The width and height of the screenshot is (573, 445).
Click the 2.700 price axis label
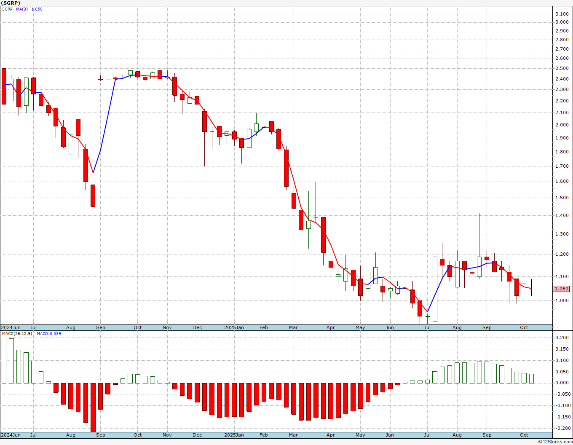pos(562,49)
